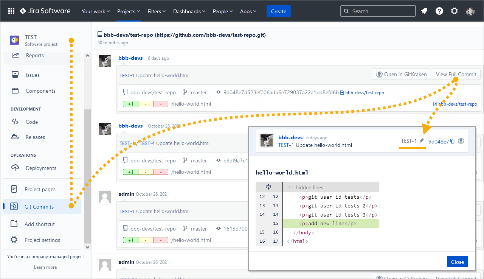Click View Full Commit button
The image size is (484, 279).
click(x=456, y=74)
